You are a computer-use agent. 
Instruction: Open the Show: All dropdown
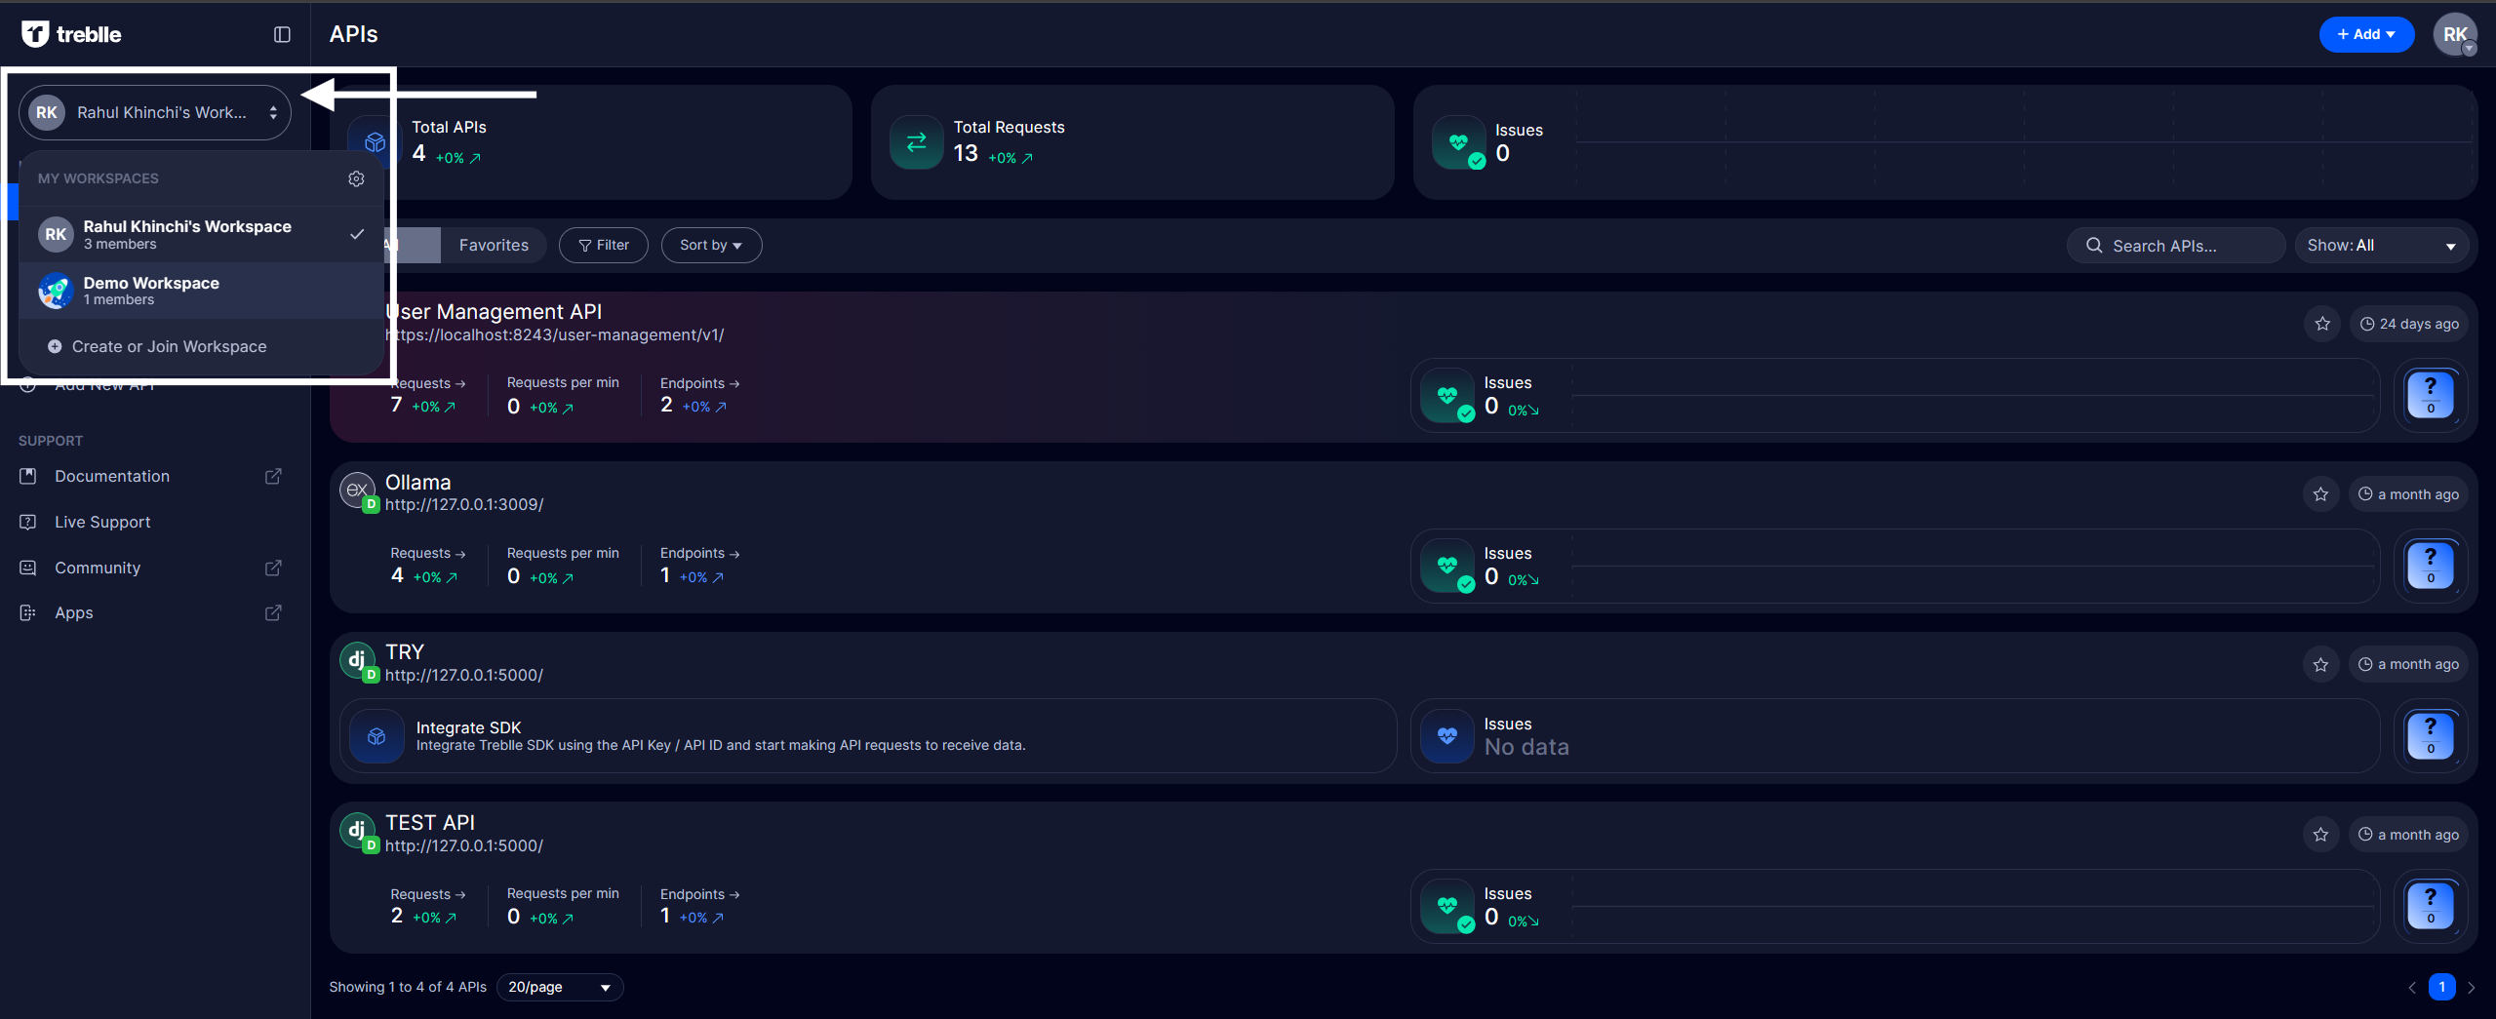coord(2381,246)
